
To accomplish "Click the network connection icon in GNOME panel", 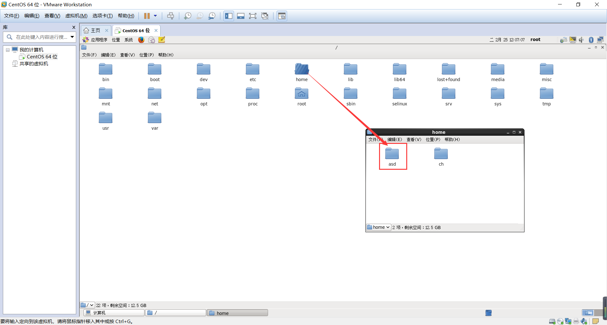I will tap(600, 40).
